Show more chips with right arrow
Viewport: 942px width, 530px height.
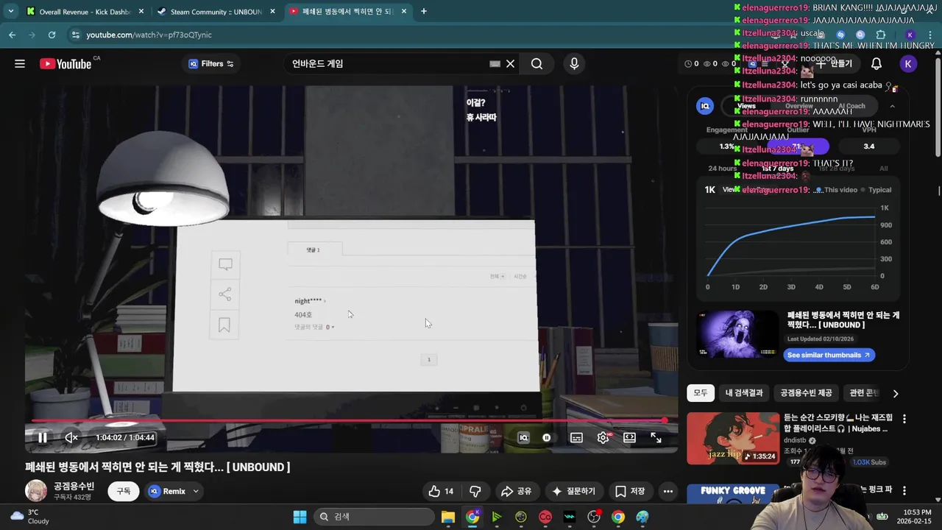[896, 393]
